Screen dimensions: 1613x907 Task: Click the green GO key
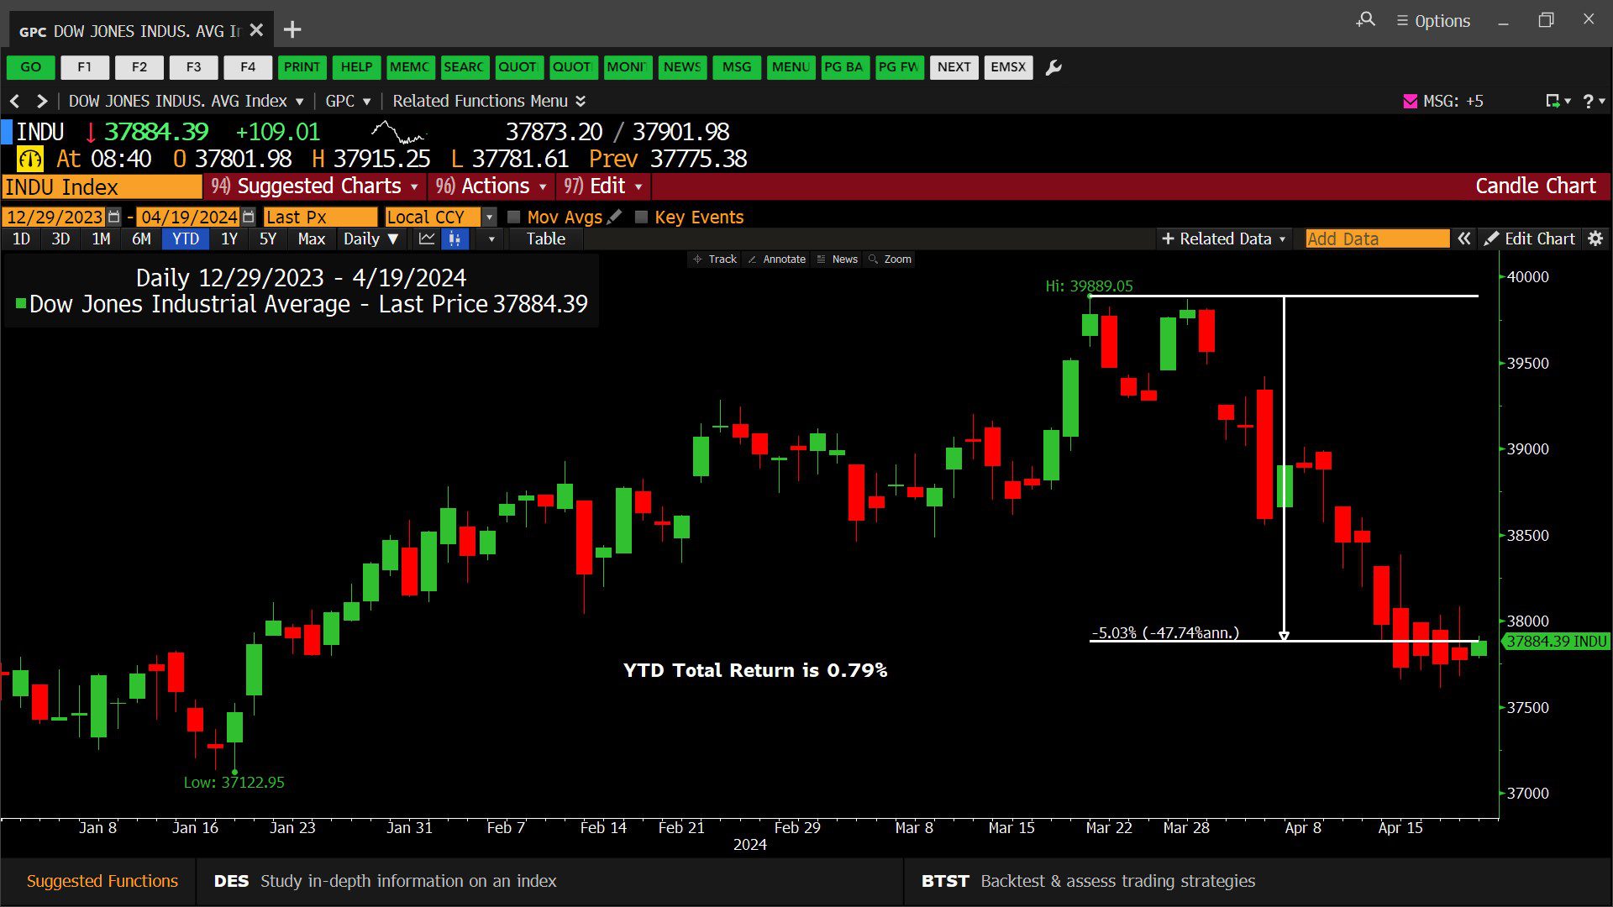point(31,67)
